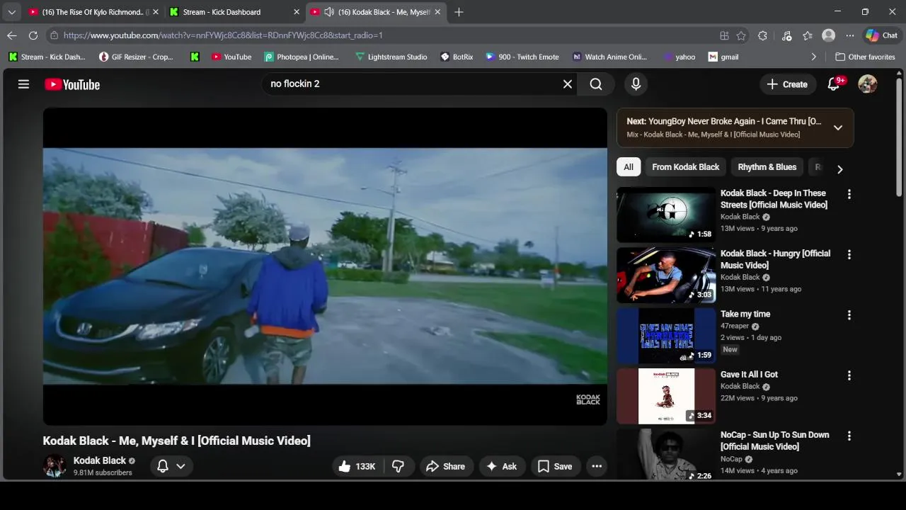Open Photopea bookmark
The width and height of the screenshot is (906, 510).
coord(302,57)
